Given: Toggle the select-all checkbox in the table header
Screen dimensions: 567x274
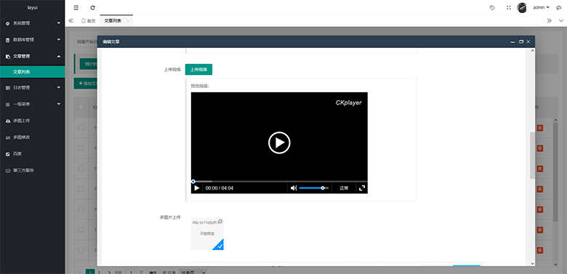Looking at the screenshot, I should [x=81, y=107].
